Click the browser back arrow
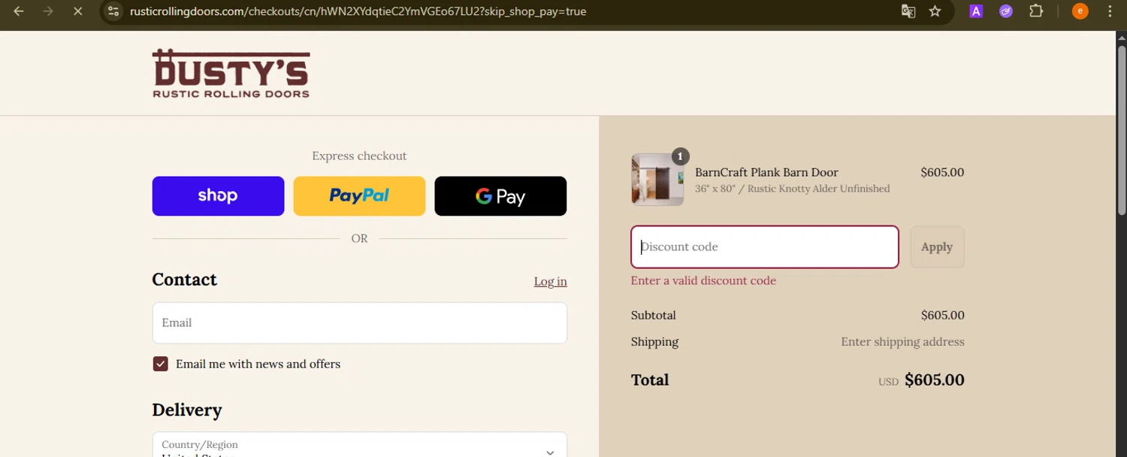 19,11
